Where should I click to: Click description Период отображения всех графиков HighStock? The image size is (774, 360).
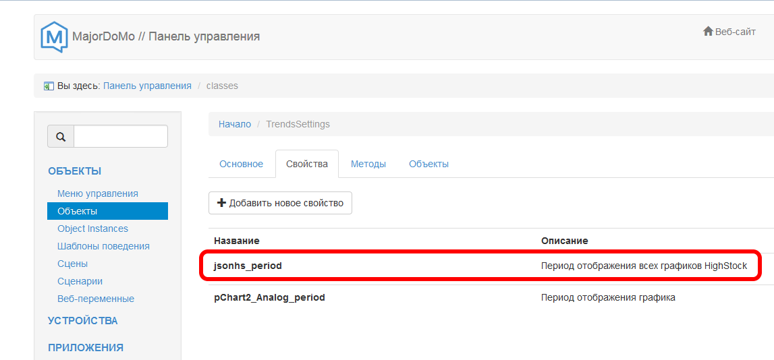[x=644, y=266]
